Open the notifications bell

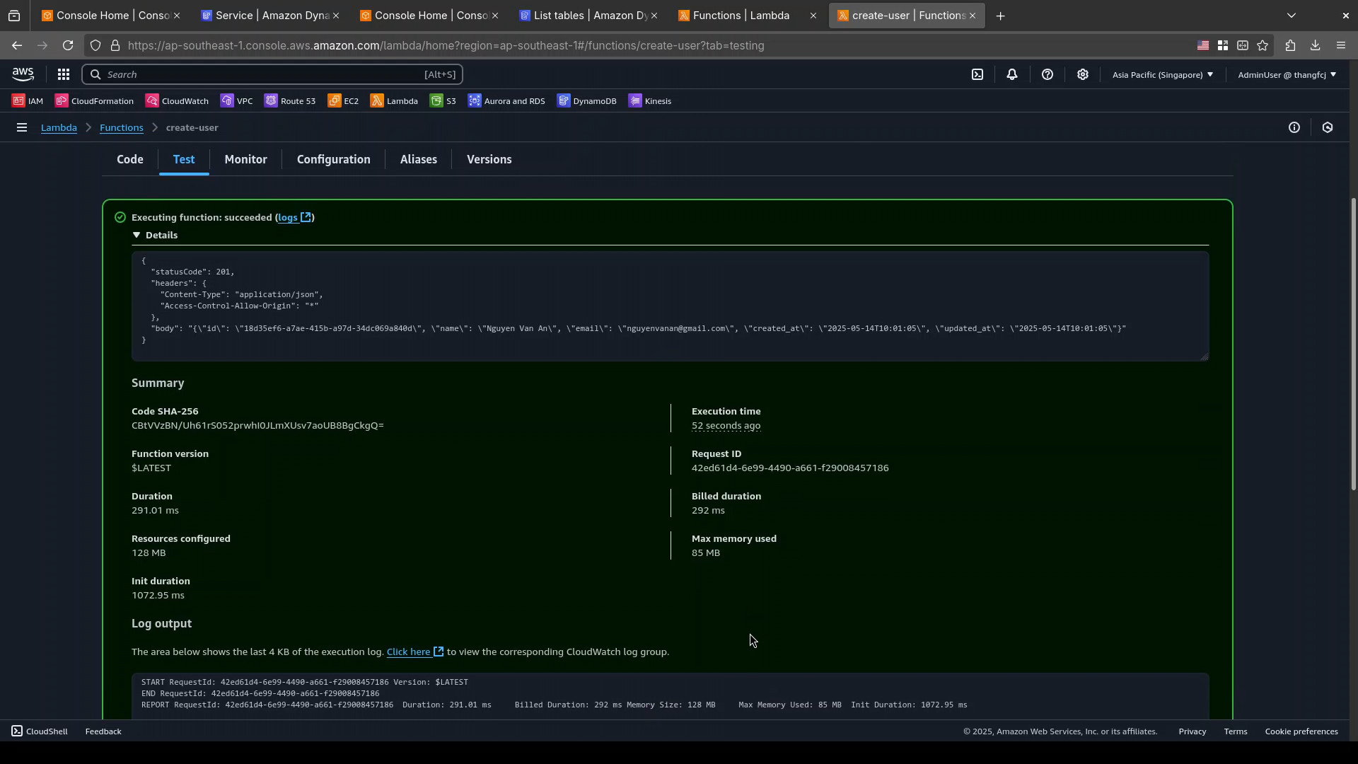tap(1012, 74)
